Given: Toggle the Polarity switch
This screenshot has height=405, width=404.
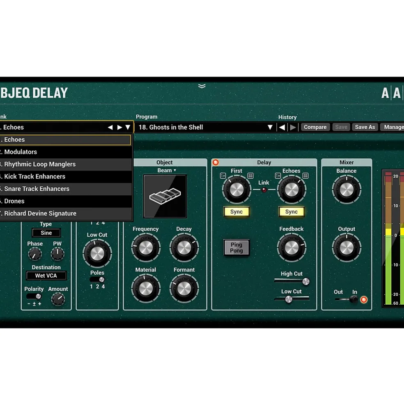Looking at the screenshot, I should (x=34, y=296).
